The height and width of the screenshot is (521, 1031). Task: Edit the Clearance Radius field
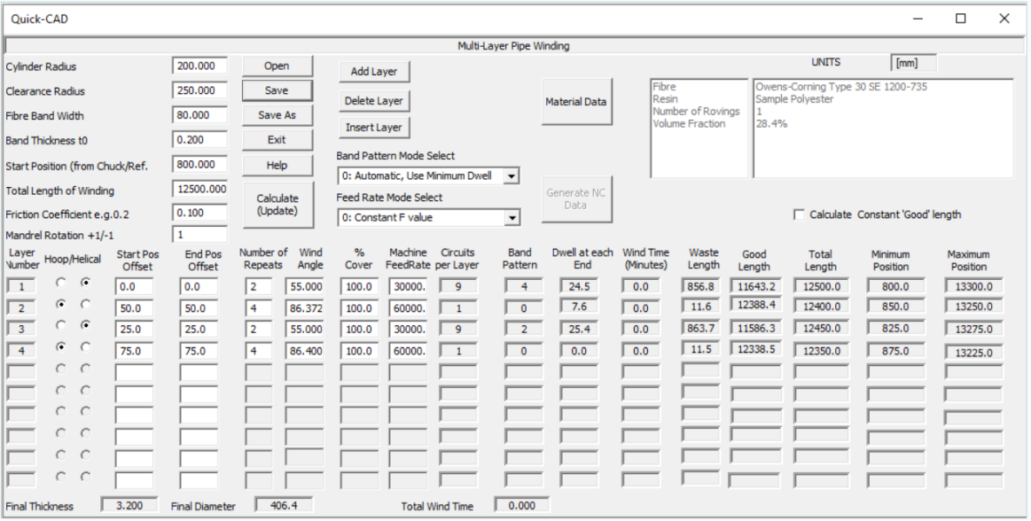pos(199,90)
